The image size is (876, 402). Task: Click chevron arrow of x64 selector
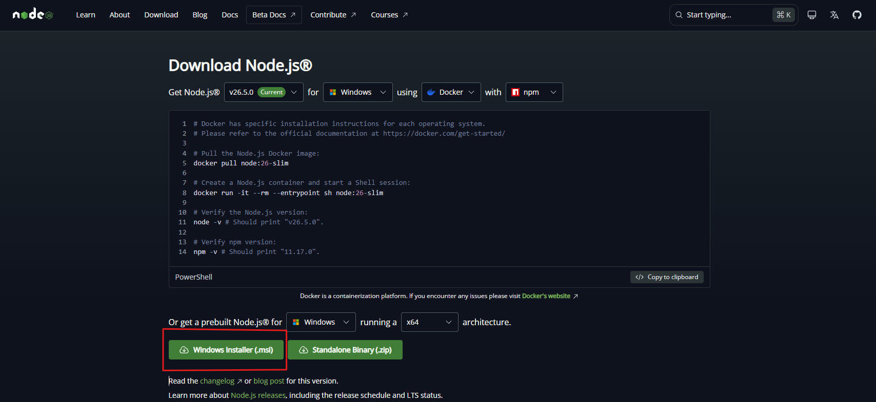click(x=449, y=322)
